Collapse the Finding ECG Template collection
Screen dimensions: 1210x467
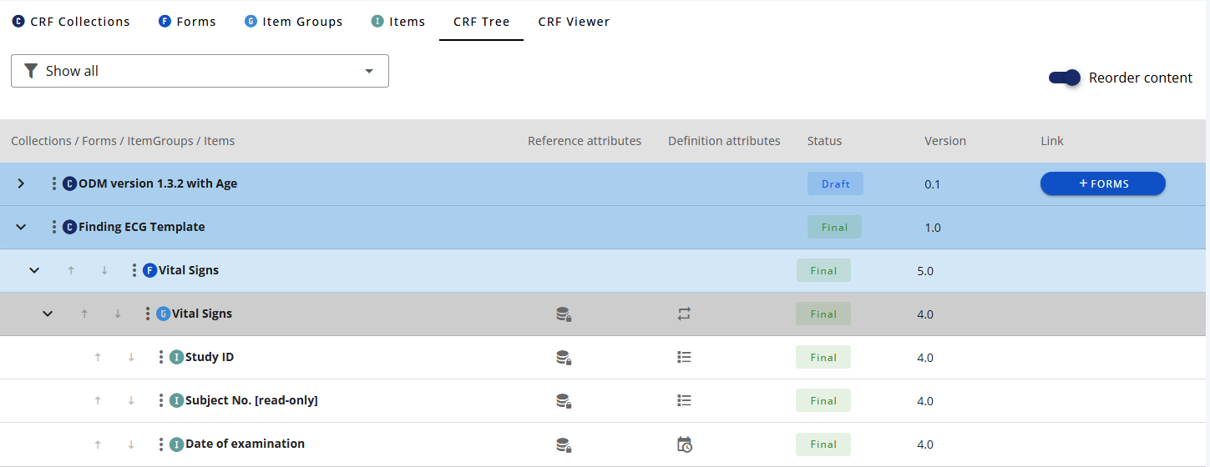pyautogui.click(x=21, y=227)
